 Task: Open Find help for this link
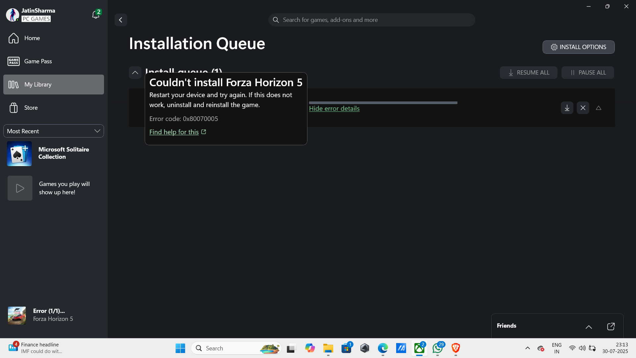click(x=174, y=132)
